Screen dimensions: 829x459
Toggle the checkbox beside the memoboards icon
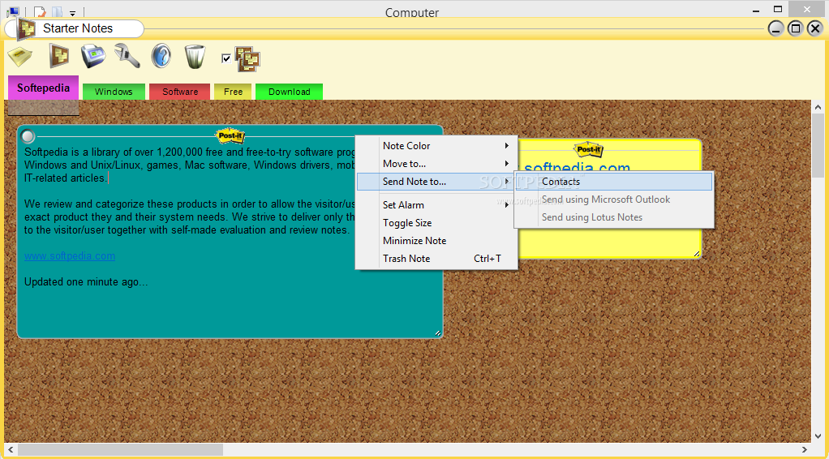pyautogui.click(x=227, y=58)
